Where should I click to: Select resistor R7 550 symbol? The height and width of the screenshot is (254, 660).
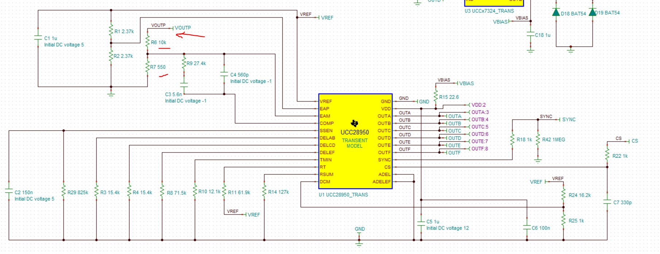(x=147, y=67)
